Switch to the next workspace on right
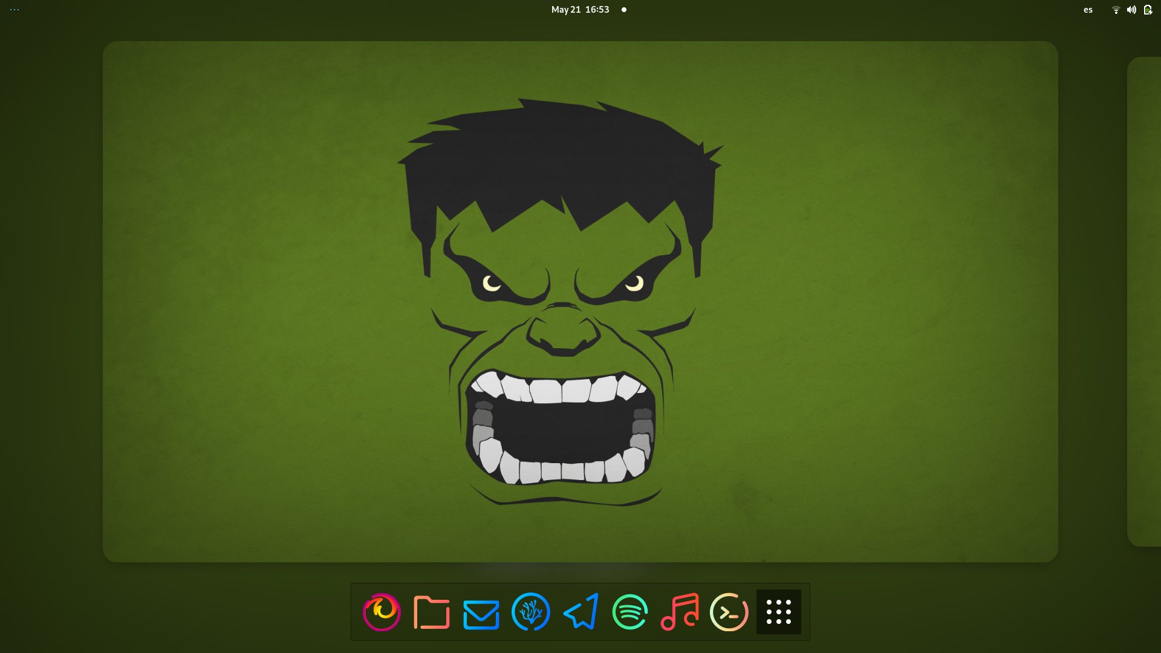Screen dimensions: 1161x653 1144,301
